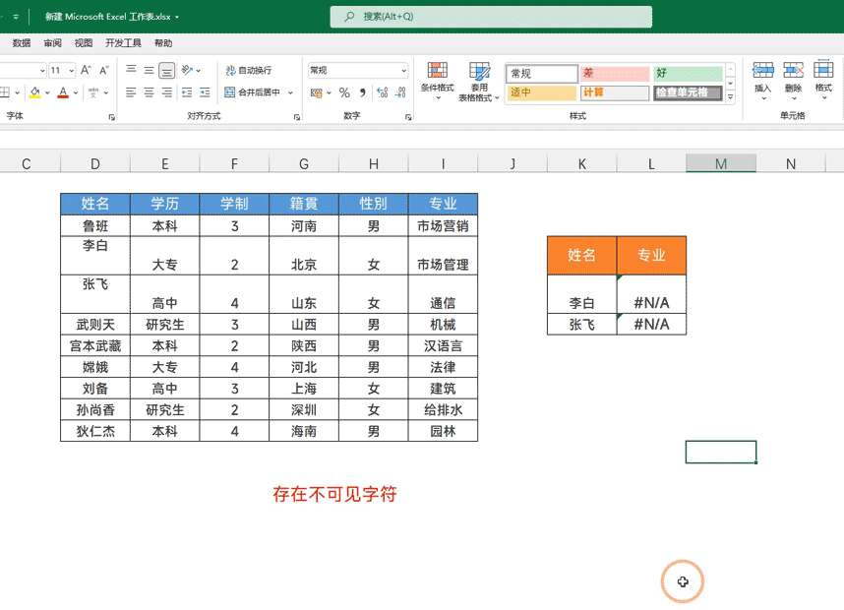
Task: Apply comma style format
Action: point(363,92)
